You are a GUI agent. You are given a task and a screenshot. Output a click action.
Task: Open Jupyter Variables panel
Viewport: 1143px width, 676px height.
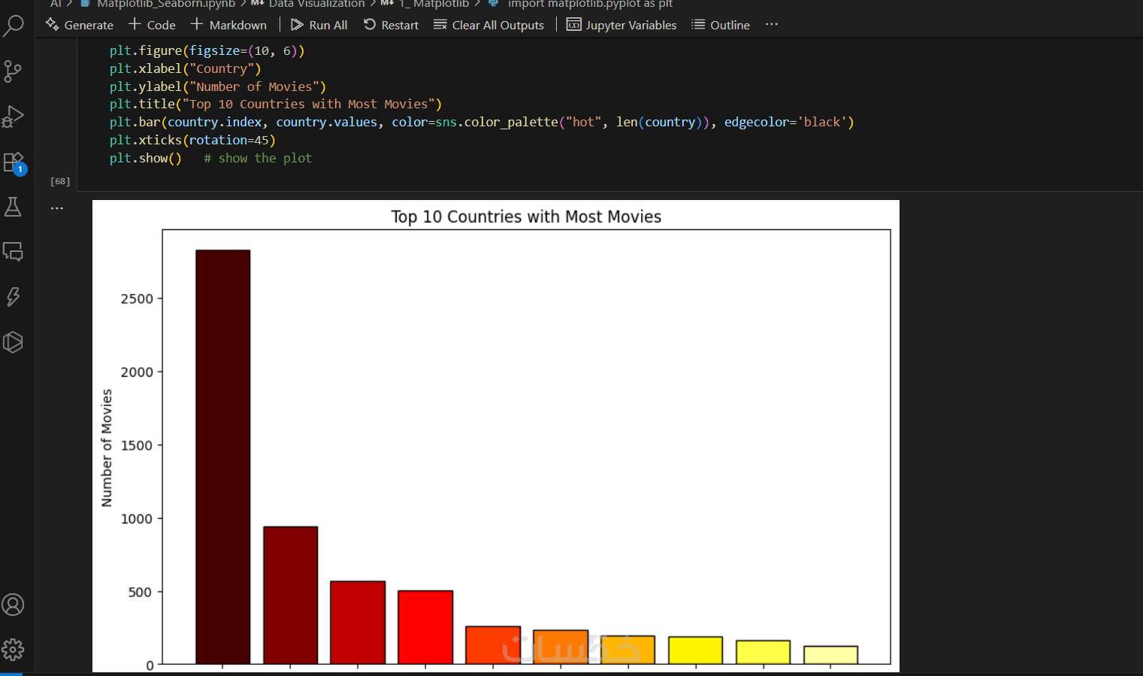coord(621,25)
